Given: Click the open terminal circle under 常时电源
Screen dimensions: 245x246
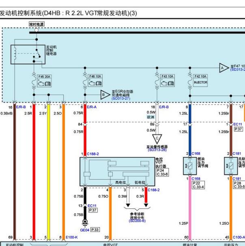Looking at the screenshot, I should (37, 30).
